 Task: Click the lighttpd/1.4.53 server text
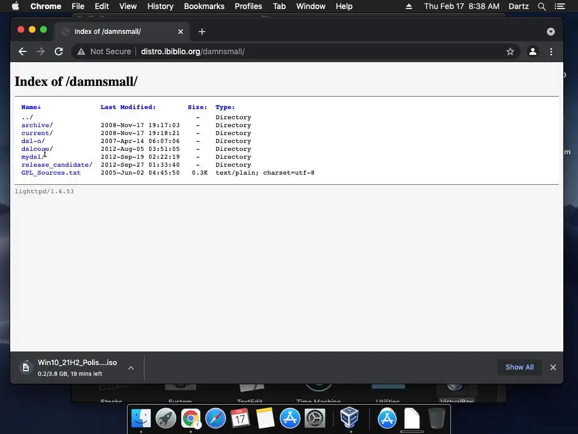[x=44, y=192]
